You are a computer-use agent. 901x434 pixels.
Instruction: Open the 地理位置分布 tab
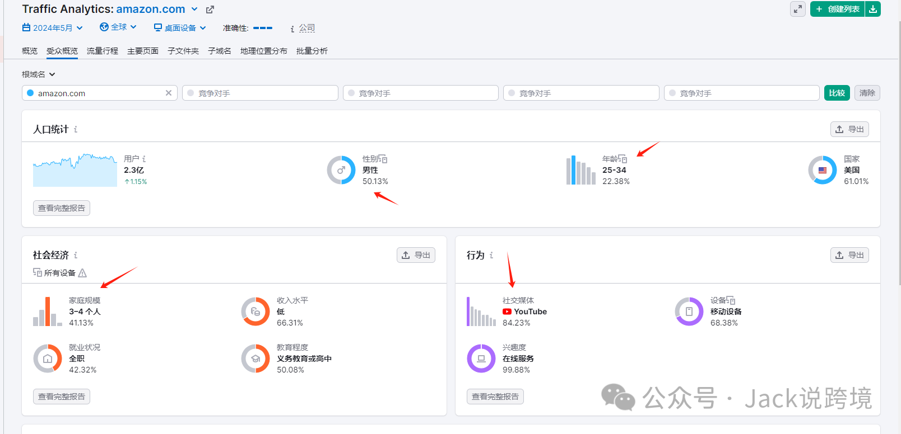coord(264,51)
